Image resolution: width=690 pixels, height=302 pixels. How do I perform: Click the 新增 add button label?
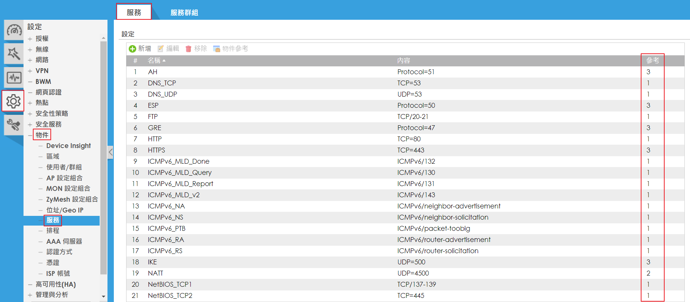click(144, 48)
